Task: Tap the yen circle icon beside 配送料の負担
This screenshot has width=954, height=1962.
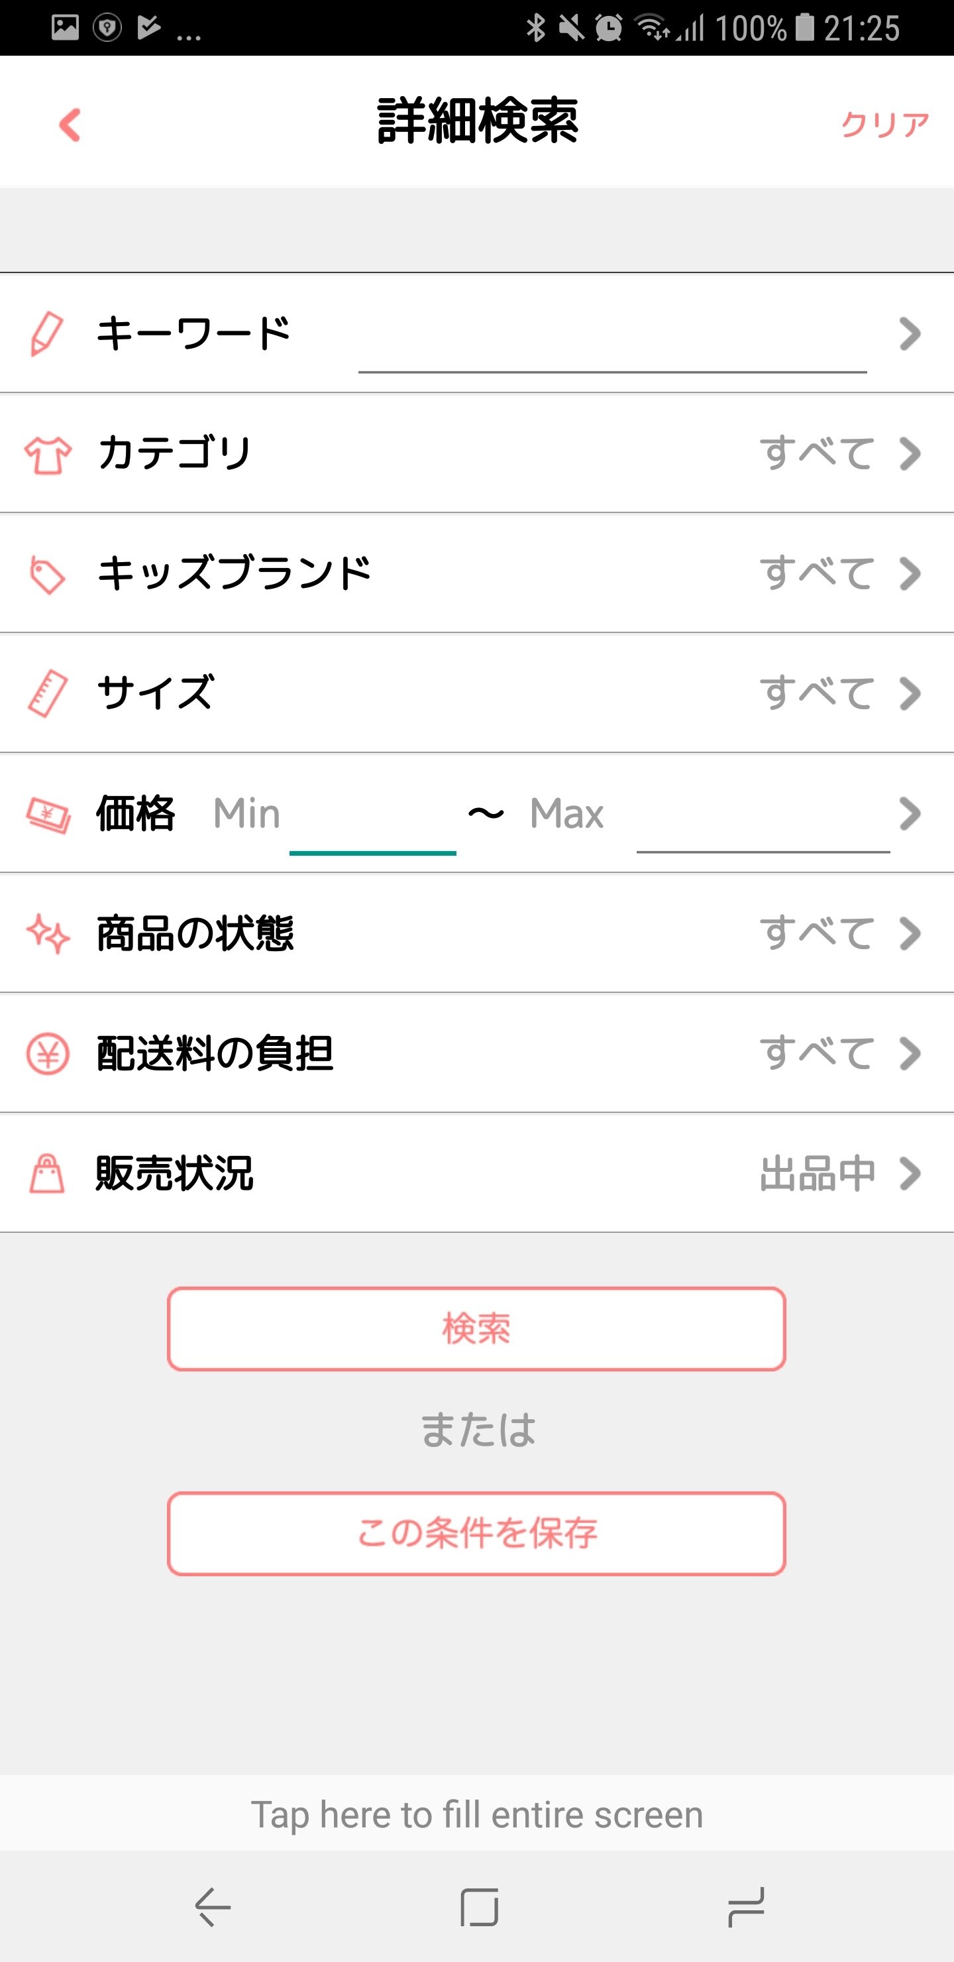Action: pyautogui.click(x=47, y=1054)
